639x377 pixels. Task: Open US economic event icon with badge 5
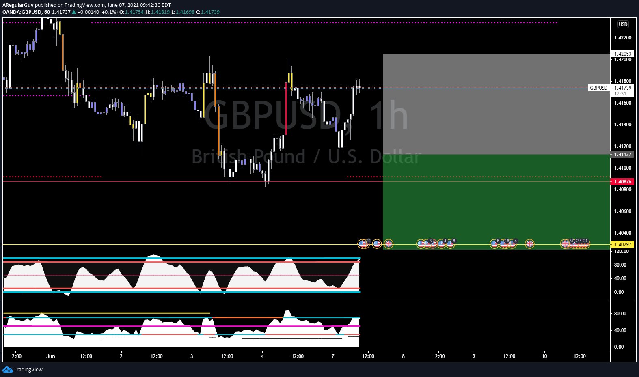click(x=494, y=244)
